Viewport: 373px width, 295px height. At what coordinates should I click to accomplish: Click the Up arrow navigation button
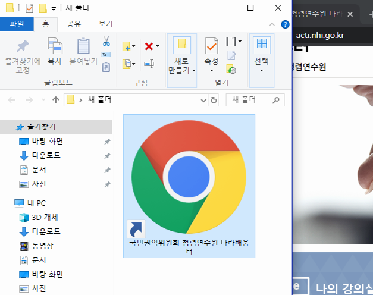[56, 100]
